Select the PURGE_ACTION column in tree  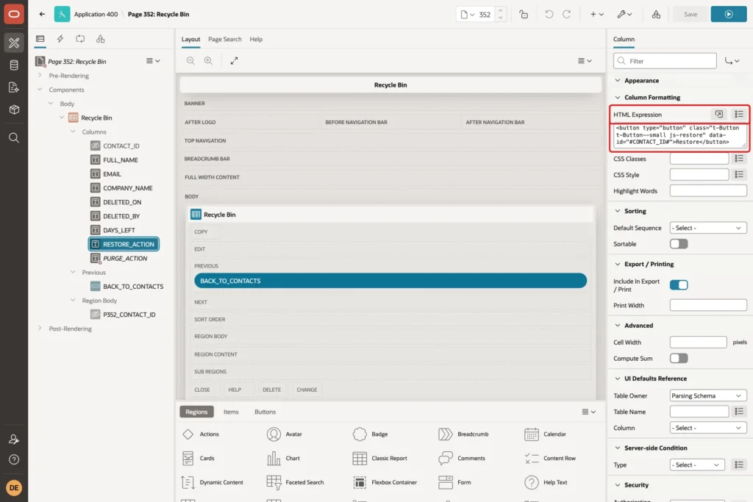coord(125,258)
